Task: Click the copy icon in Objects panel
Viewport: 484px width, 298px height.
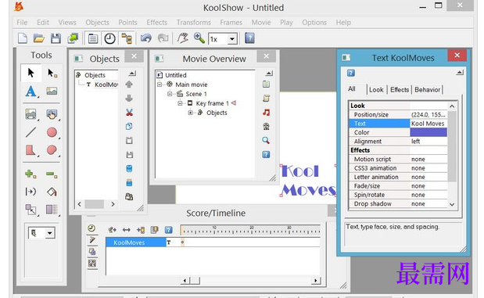Action: (x=129, y=126)
